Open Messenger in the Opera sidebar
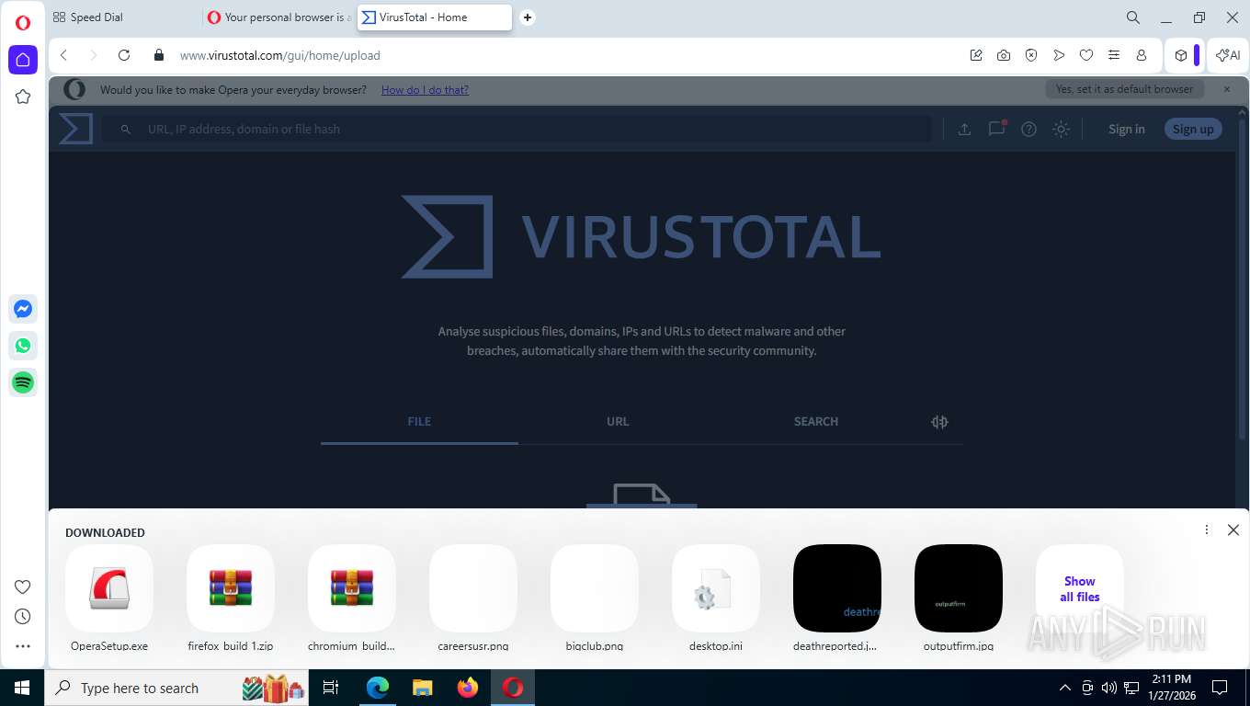Image resolution: width=1250 pixels, height=706 pixels. (23, 309)
